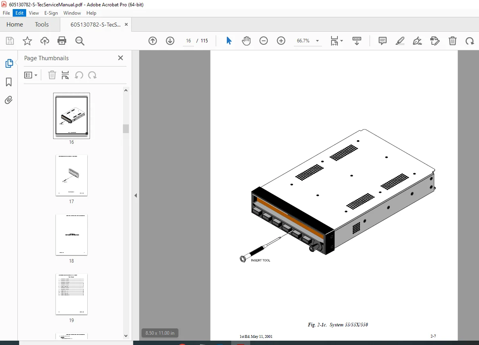Click the 2-7 page number footer
The image size is (479, 345).
[433, 336]
